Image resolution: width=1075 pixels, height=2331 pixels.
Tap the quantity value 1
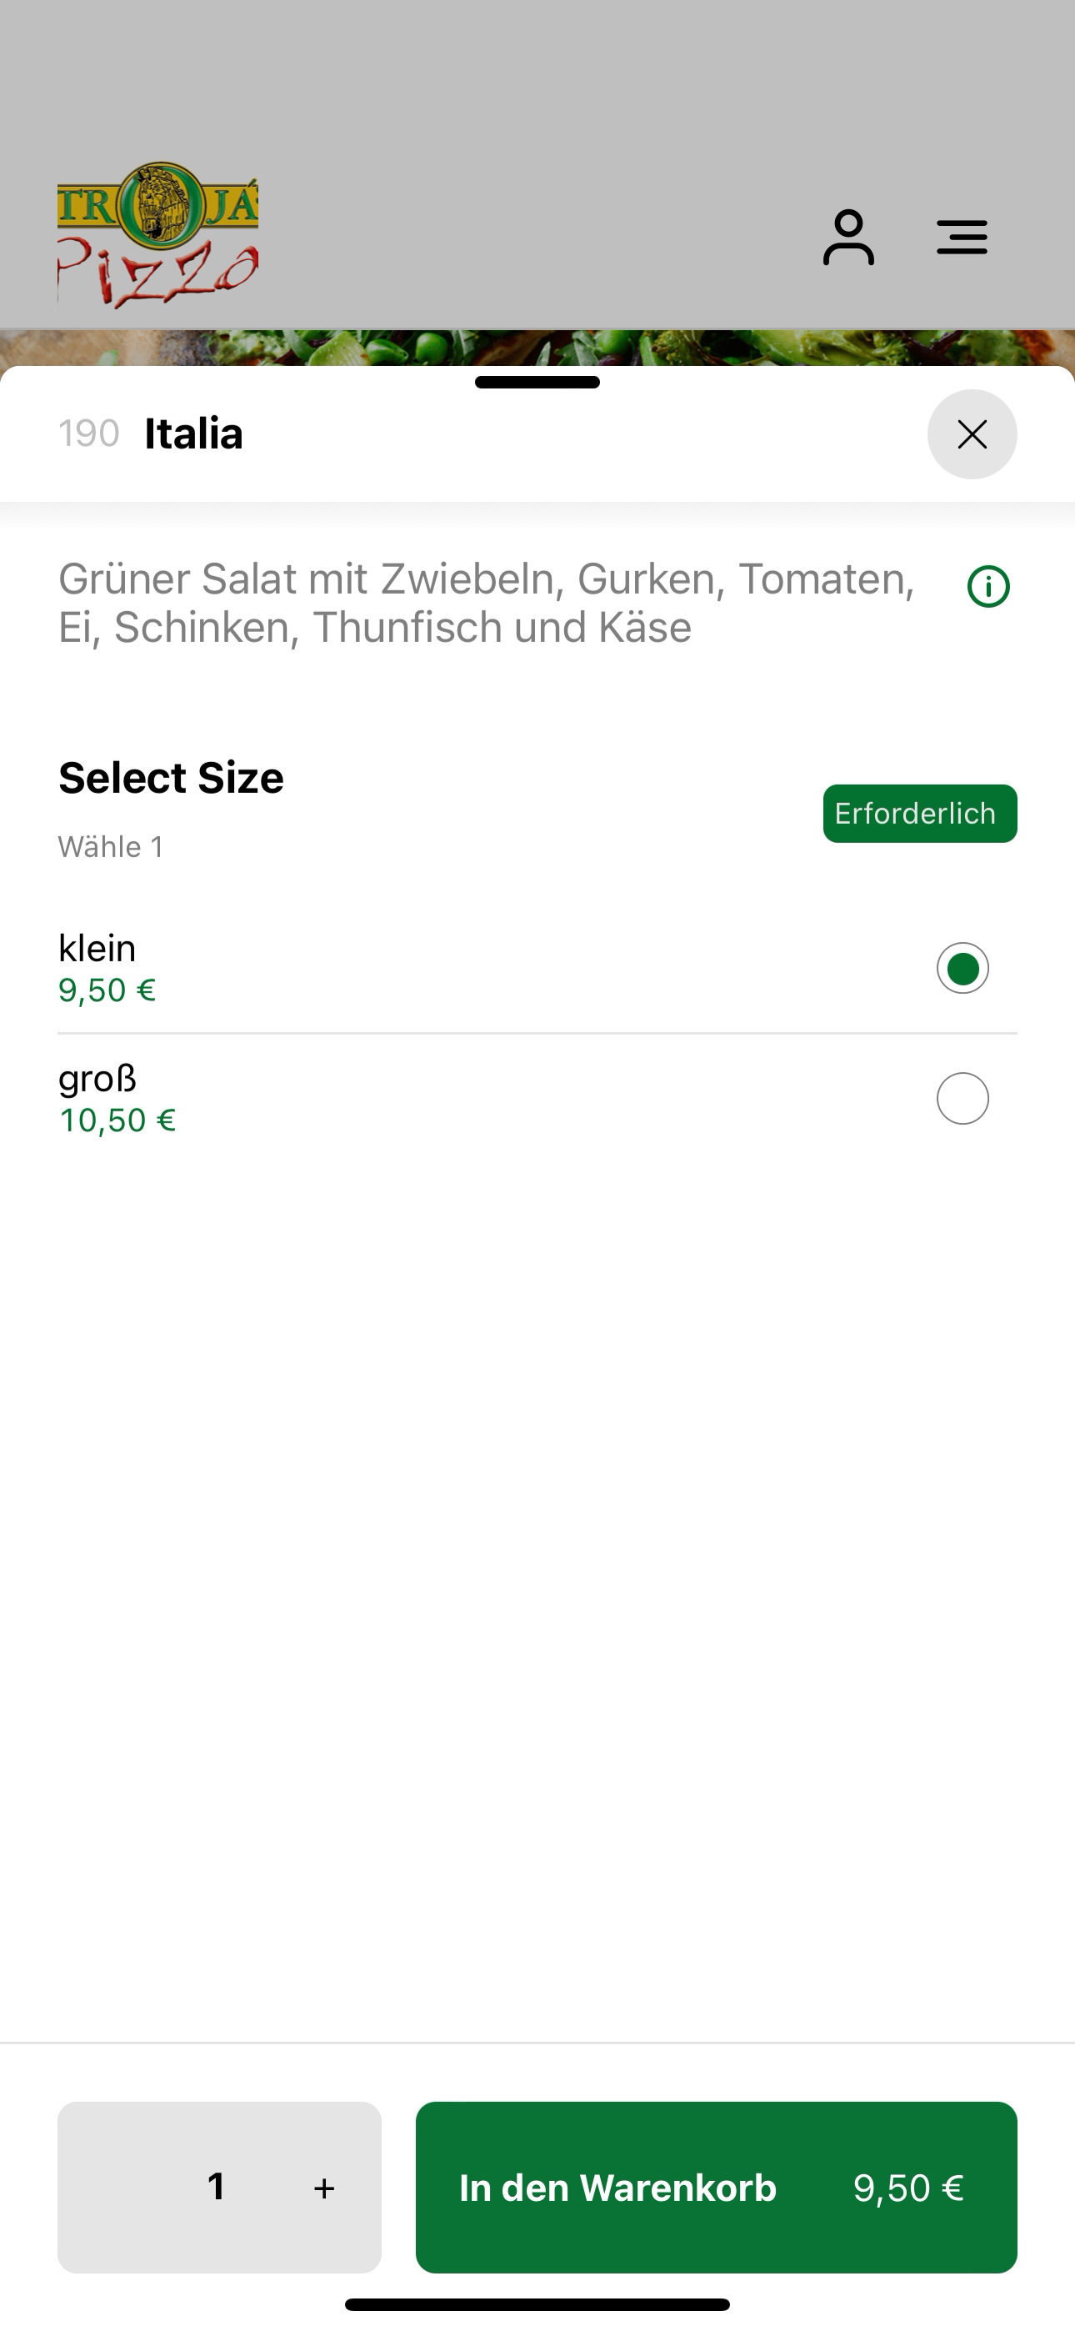[217, 2187]
